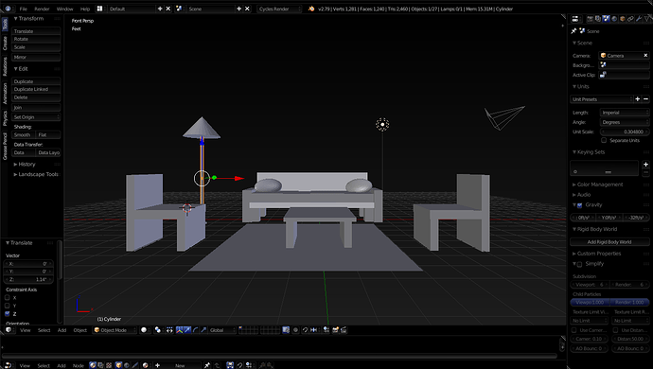The width and height of the screenshot is (653, 369).
Task: Switch to the Create tab
Action: click(x=5, y=43)
